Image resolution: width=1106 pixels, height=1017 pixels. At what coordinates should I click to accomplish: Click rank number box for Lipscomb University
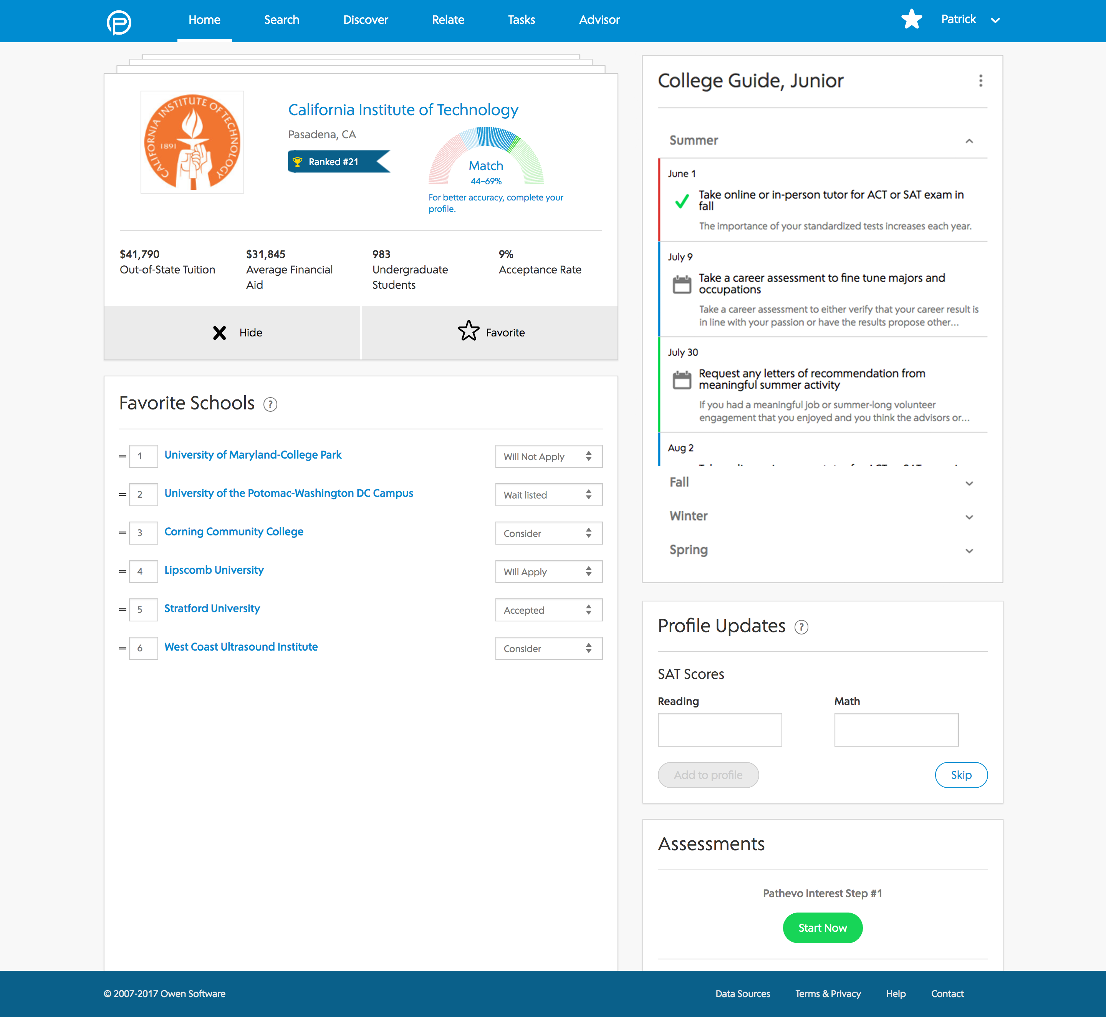(143, 571)
